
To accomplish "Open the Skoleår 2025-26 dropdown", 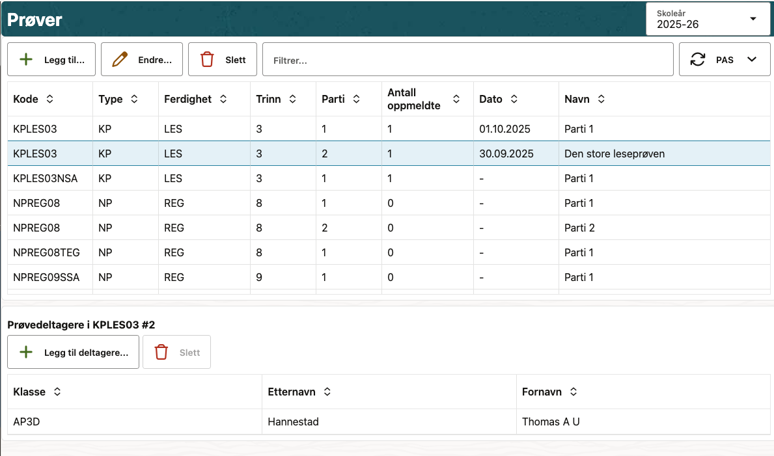I will pos(708,19).
